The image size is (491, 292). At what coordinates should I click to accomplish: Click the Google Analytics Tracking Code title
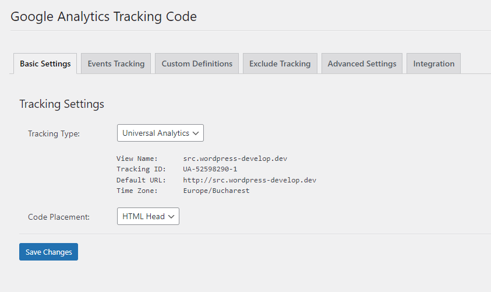click(104, 17)
